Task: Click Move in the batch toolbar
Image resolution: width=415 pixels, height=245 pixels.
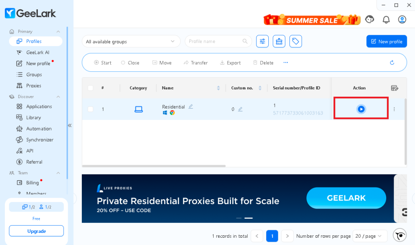Action: pyautogui.click(x=162, y=63)
